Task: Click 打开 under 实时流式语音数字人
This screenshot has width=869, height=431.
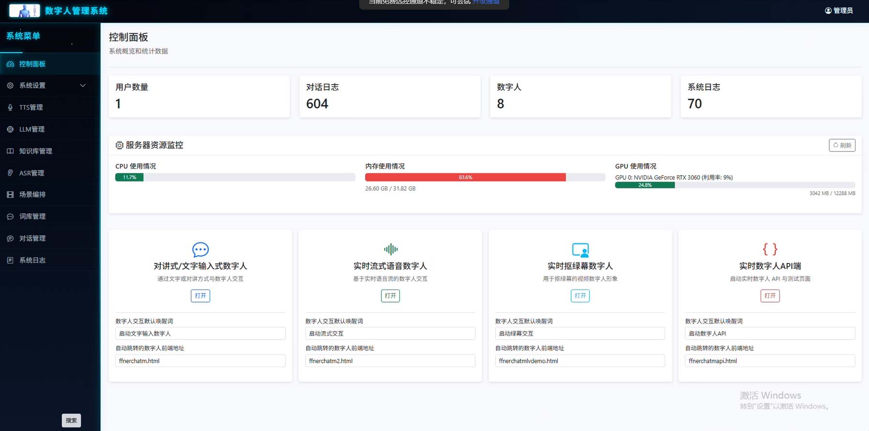Action: click(x=390, y=296)
